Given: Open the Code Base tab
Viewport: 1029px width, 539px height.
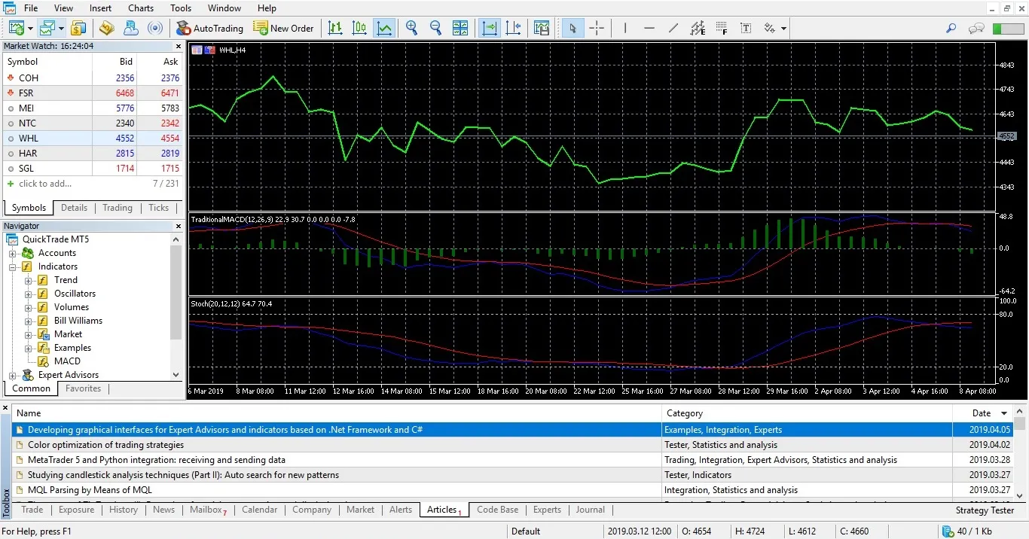Looking at the screenshot, I should [x=497, y=510].
